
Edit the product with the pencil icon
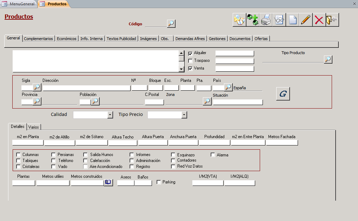pyautogui.click(x=306, y=20)
